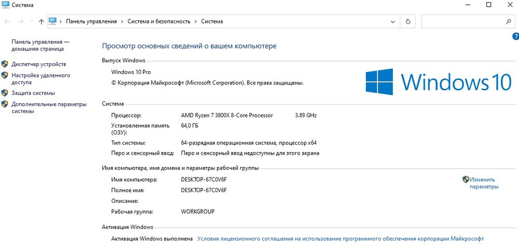Select Система и безопасность breadcrumb item
This screenshot has width=519, height=247.
pos(159,22)
